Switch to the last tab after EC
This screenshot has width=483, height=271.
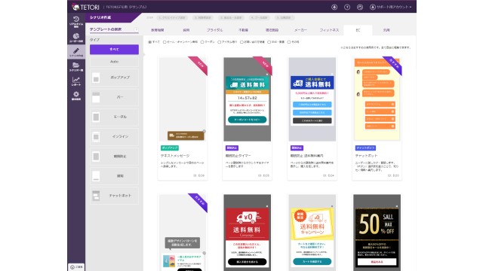click(386, 30)
